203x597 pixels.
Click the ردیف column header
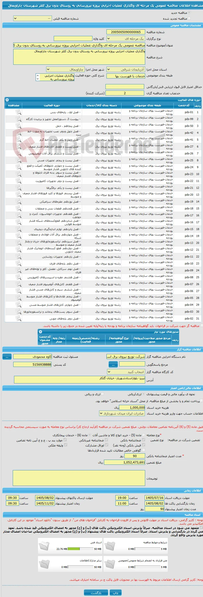tap(197, 105)
